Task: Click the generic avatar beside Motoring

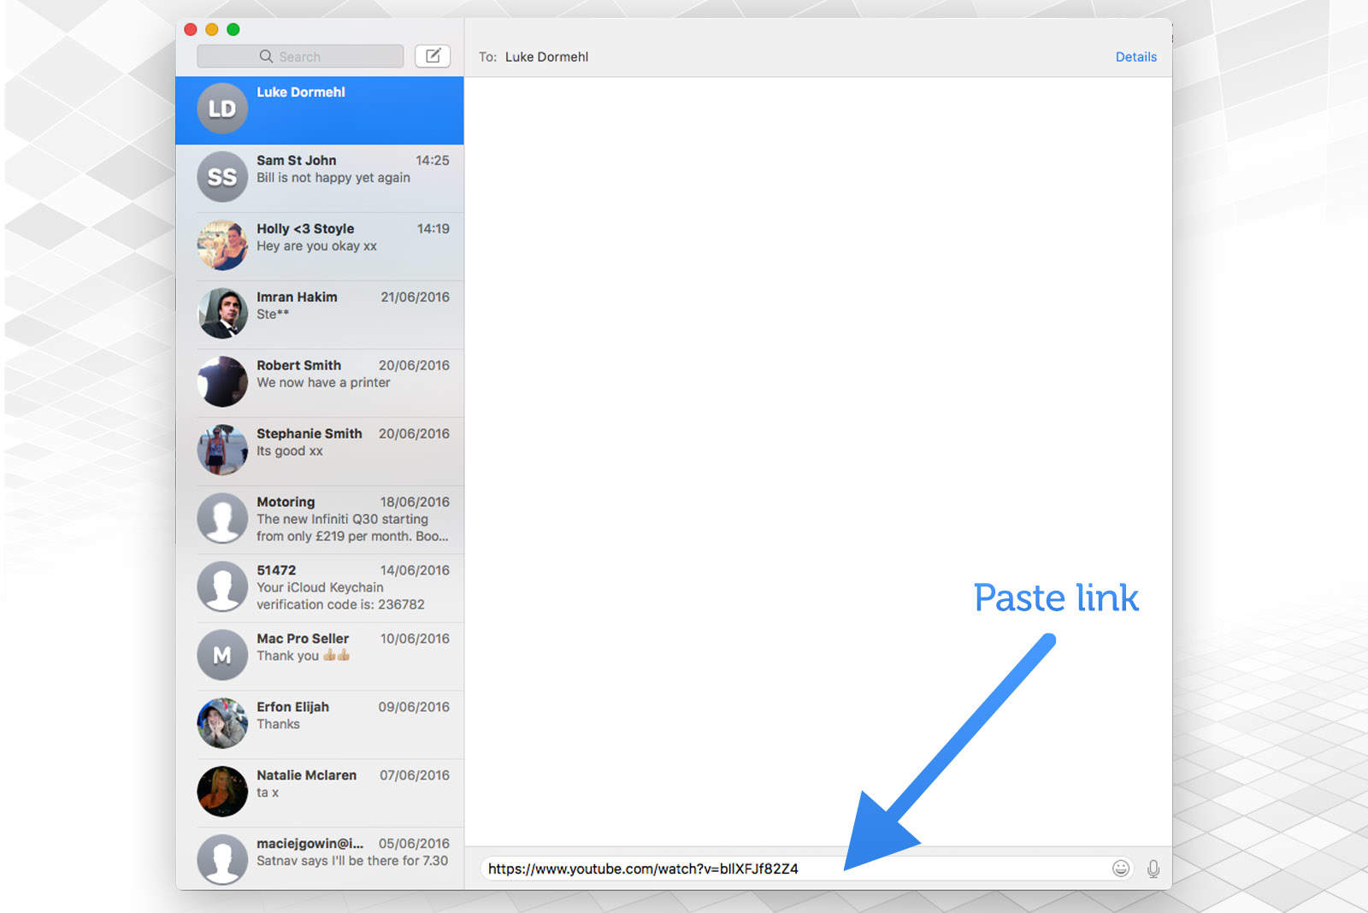Action: click(x=221, y=518)
